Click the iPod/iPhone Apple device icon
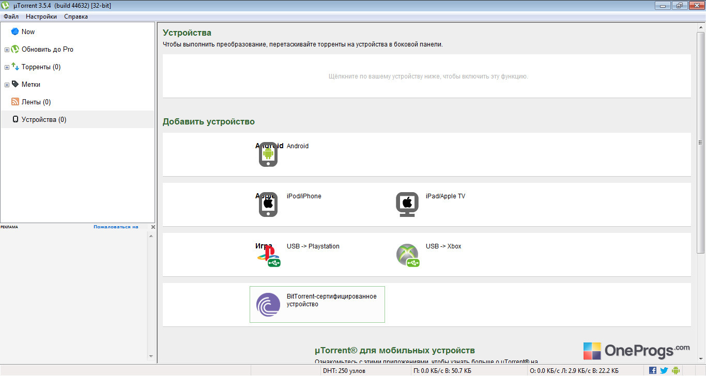The width and height of the screenshot is (706, 376). 268,205
